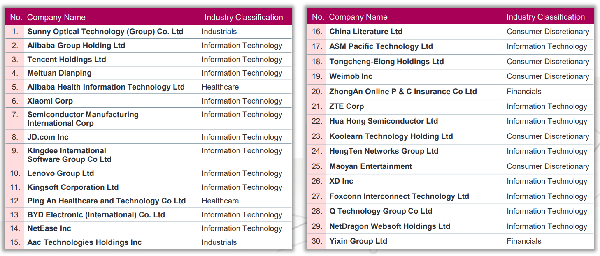Select Weimob Inc in right table
Viewport: 600px width, 256px height.
pos(351,76)
